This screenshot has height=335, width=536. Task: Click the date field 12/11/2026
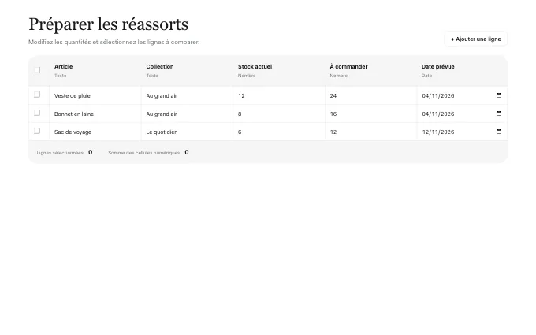coord(462,132)
